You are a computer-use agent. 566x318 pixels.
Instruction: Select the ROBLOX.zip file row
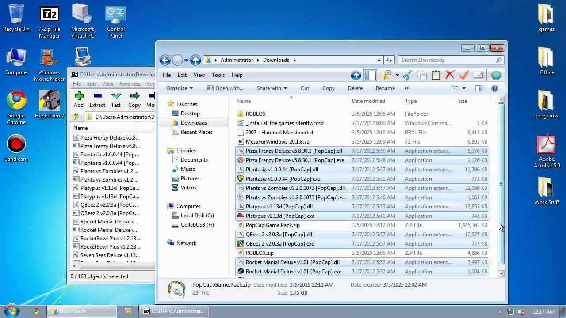[x=362, y=253]
